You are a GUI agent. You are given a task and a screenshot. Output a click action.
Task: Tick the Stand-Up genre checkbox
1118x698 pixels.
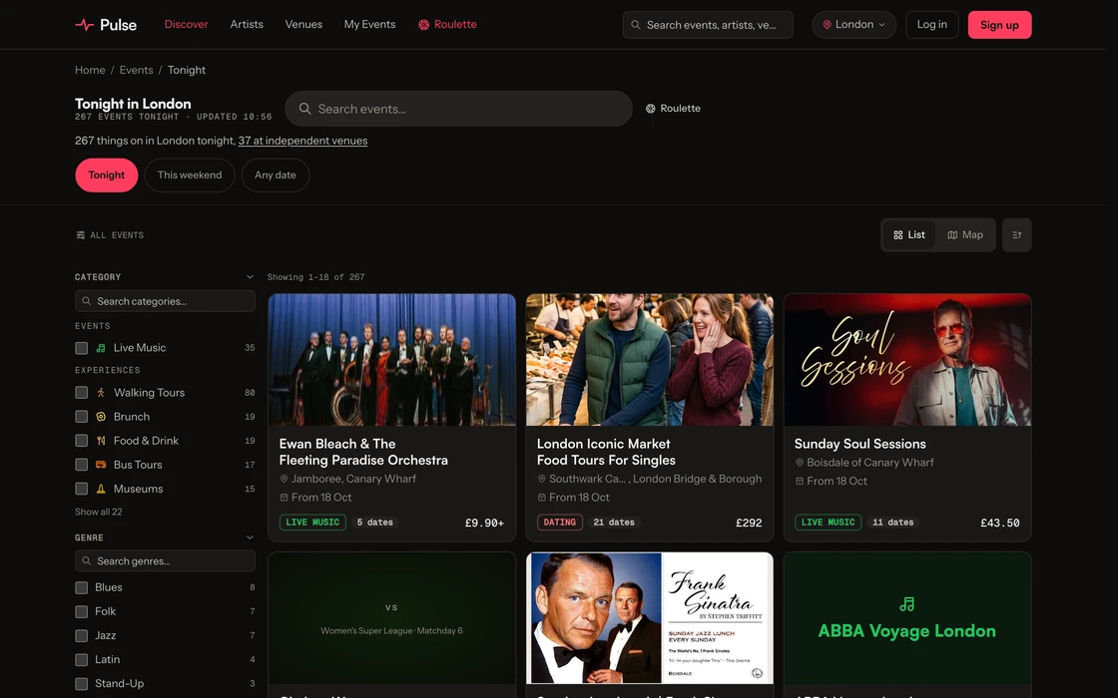point(81,684)
